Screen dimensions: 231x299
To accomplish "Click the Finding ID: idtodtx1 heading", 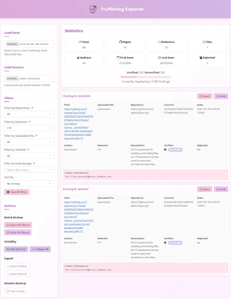I will coord(76,189).
